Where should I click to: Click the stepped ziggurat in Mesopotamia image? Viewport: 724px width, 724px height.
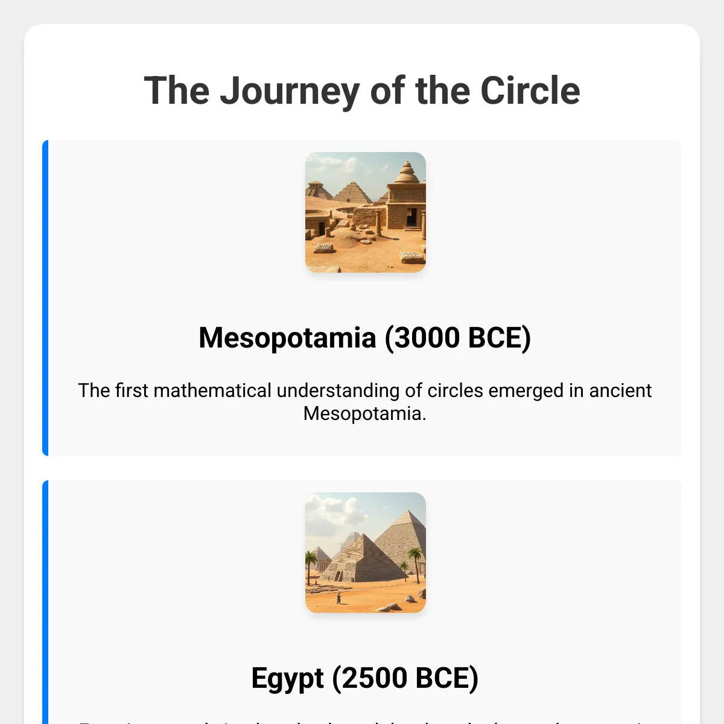click(353, 193)
